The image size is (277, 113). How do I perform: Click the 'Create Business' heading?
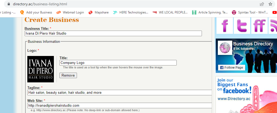pos(52,20)
